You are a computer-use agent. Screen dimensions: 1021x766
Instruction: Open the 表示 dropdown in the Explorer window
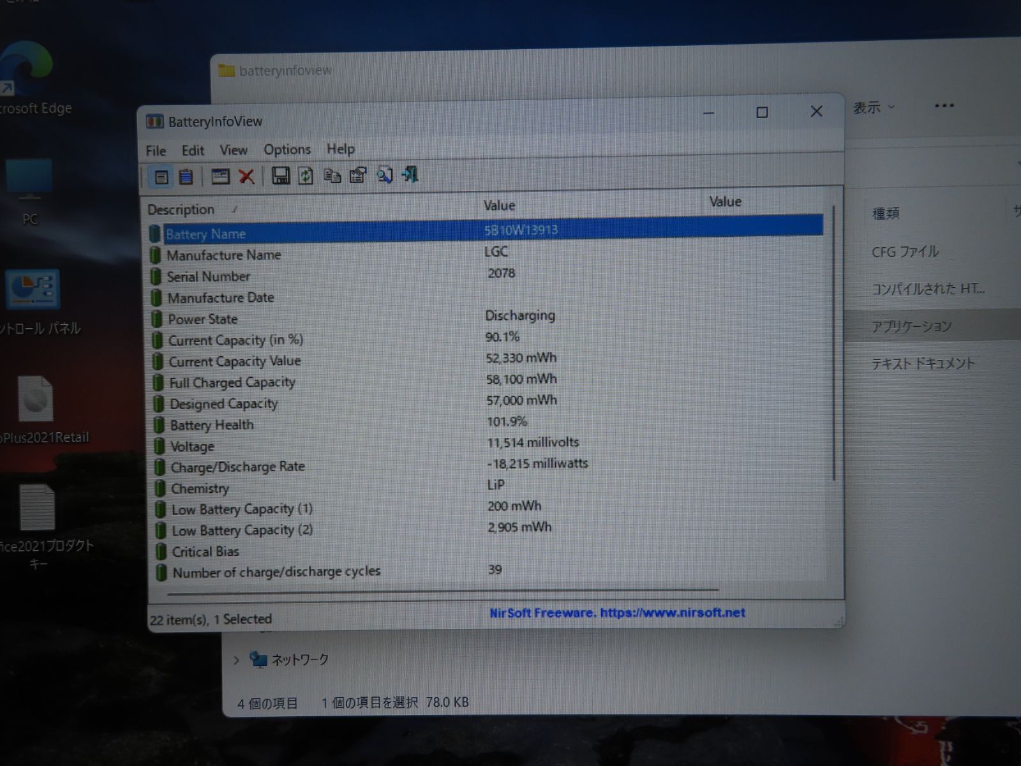[874, 107]
